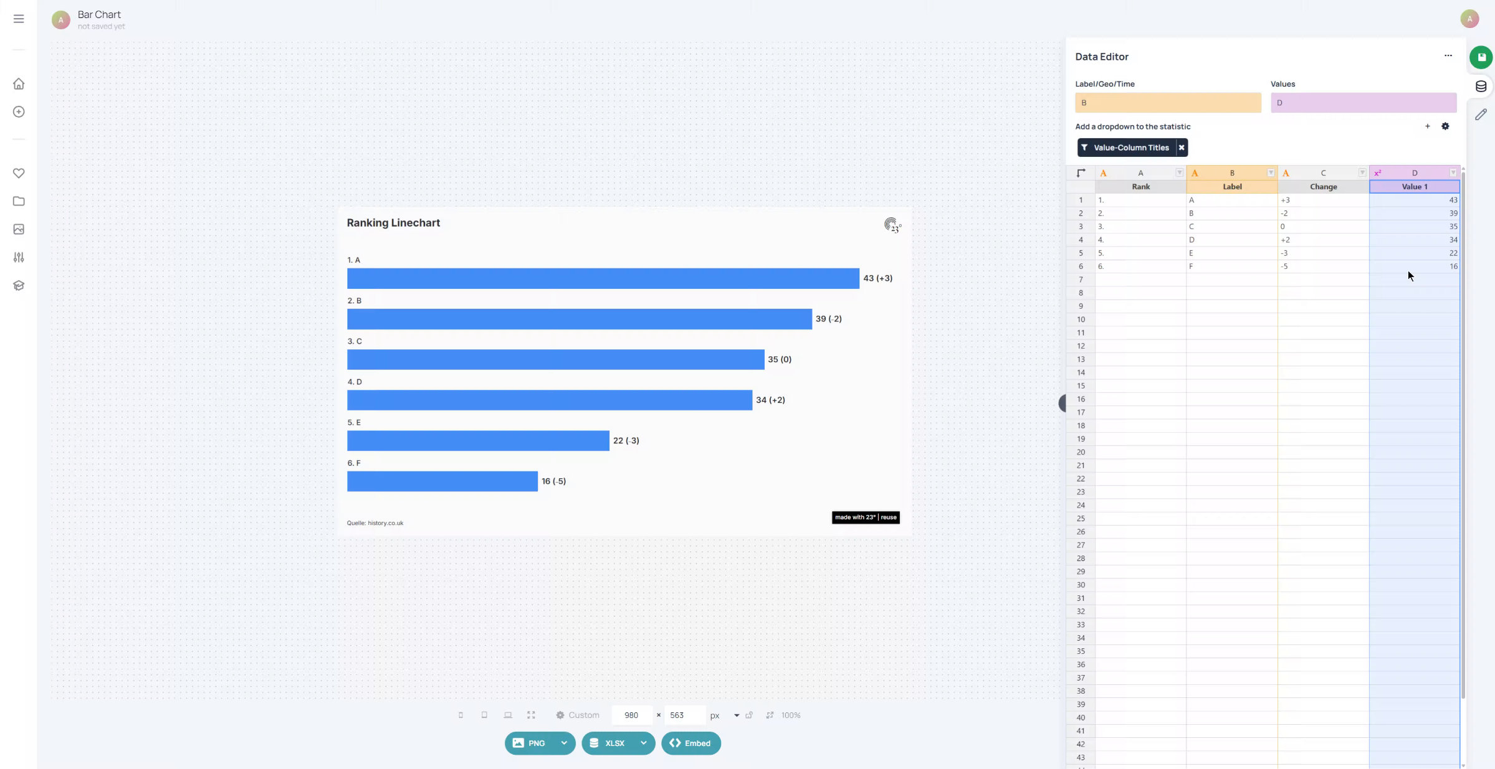1495x769 pixels.
Task: Expand the PNG export format options
Action: click(x=564, y=743)
